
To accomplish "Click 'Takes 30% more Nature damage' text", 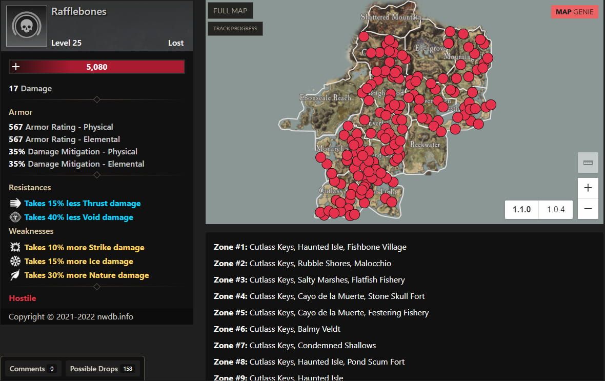I will click(87, 275).
